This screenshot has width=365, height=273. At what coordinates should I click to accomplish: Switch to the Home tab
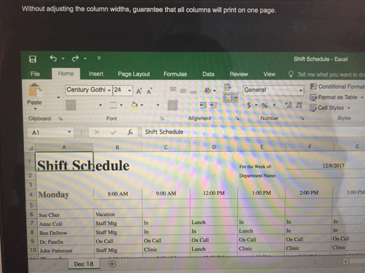[x=66, y=74]
